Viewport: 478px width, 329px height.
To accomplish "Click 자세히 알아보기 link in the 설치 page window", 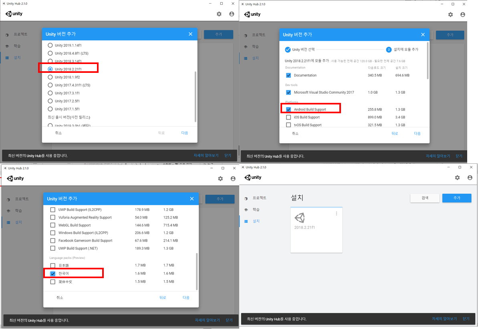I will coord(444,319).
